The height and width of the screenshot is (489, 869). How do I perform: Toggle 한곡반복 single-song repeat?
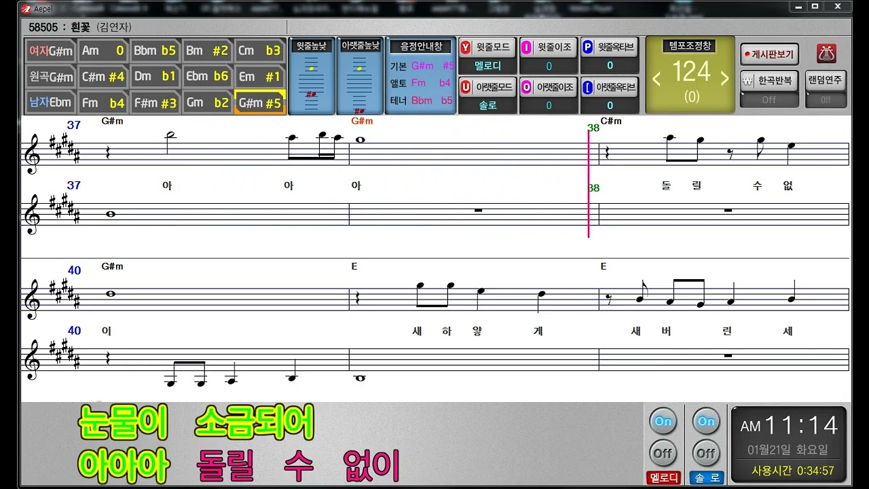pos(769,80)
